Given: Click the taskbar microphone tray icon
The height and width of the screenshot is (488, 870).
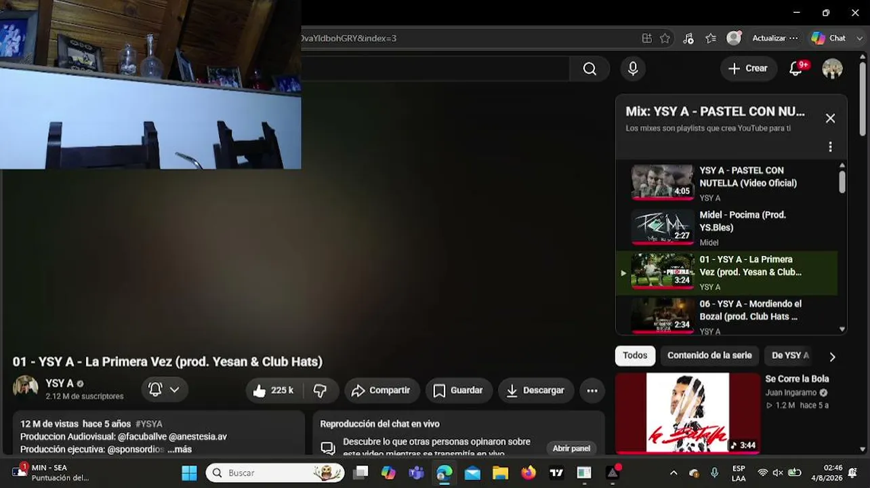Looking at the screenshot, I should [x=714, y=472].
